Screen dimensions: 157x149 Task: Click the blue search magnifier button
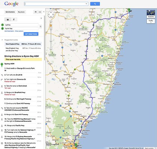pyautogui.click(x=95, y=4)
